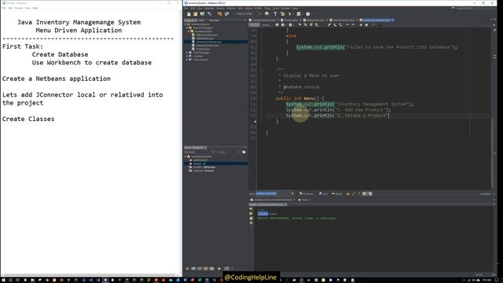The image size is (503, 283).
Task: Select addProduct() in the Navigator
Action: (x=200, y=160)
